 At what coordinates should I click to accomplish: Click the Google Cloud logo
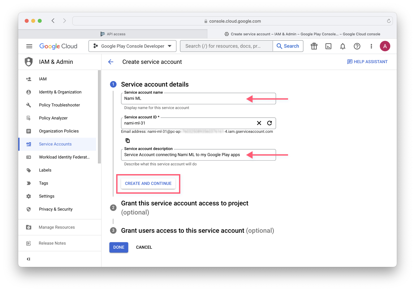pos(58,46)
